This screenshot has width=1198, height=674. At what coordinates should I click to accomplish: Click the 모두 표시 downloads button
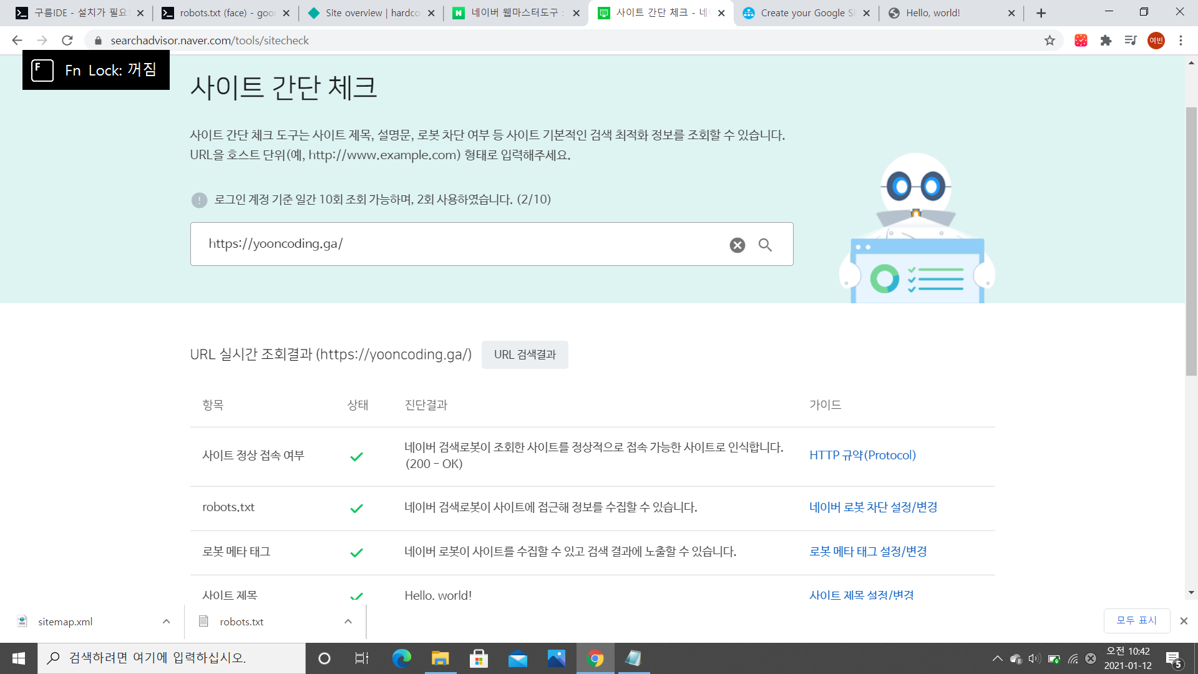pyautogui.click(x=1136, y=620)
